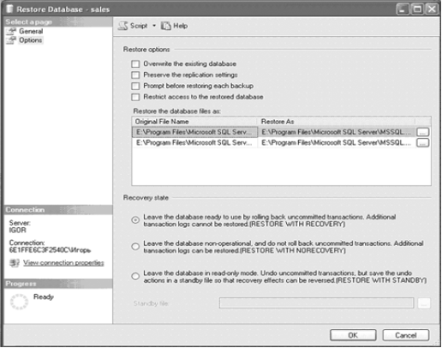This screenshot has width=442, height=348.
Task: Click second row Restore As path cell
Action: 337,142
